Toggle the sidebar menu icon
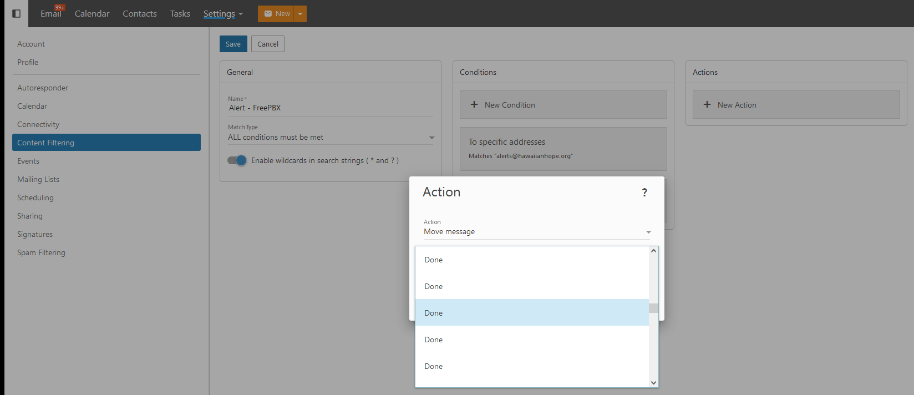914x395 pixels. [16, 13]
